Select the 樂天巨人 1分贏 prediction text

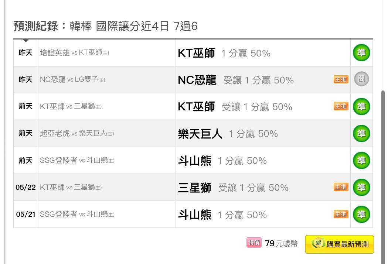pos(228,134)
